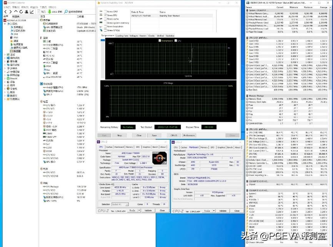Click the Stop button in System Stability Test
Viewport: 333px width, 247px height.
[120, 135]
